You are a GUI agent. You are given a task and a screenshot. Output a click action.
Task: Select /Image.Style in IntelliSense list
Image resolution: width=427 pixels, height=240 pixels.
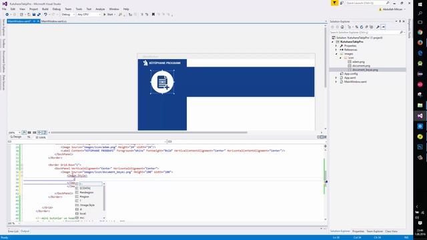pos(87,205)
